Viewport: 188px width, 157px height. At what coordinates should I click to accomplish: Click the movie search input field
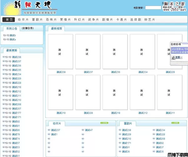[x=153, y=7]
